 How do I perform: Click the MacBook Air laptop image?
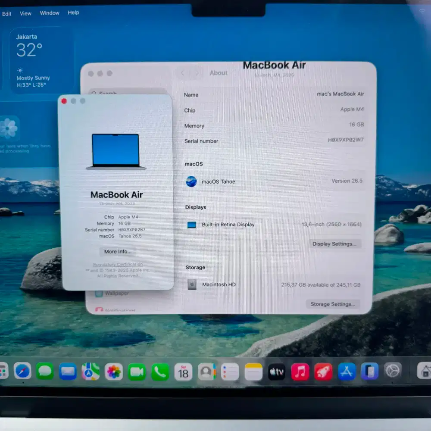coord(116,151)
